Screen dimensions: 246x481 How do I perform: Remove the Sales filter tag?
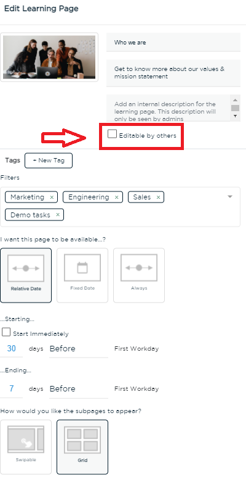point(158,197)
